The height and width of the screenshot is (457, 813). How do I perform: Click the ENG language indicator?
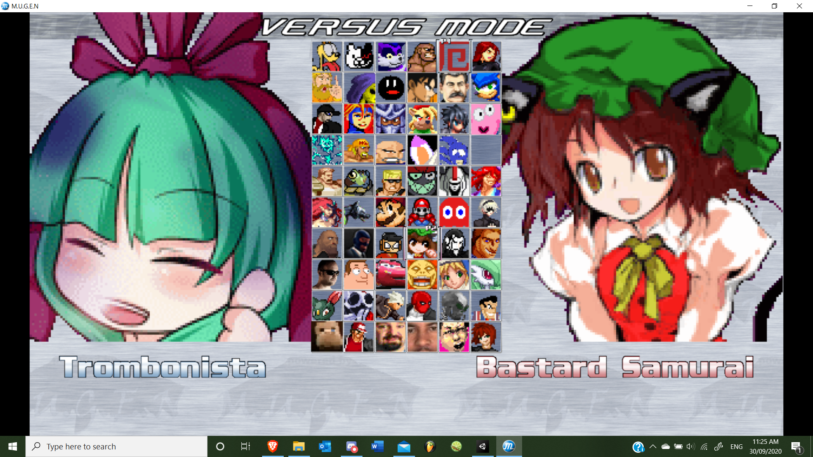(736, 446)
